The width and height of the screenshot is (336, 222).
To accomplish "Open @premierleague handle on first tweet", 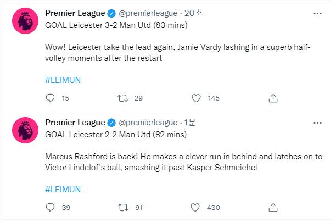I will coord(148,13).
